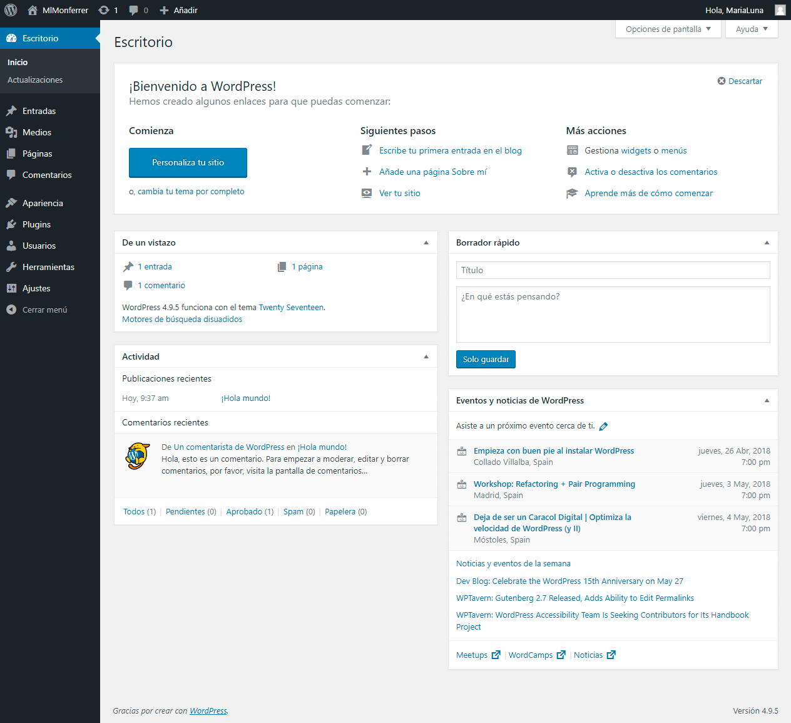The width and height of the screenshot is (791, 723).
Task: Click the Título input field in Borrador rápido
Action: (x=613, y=269)
